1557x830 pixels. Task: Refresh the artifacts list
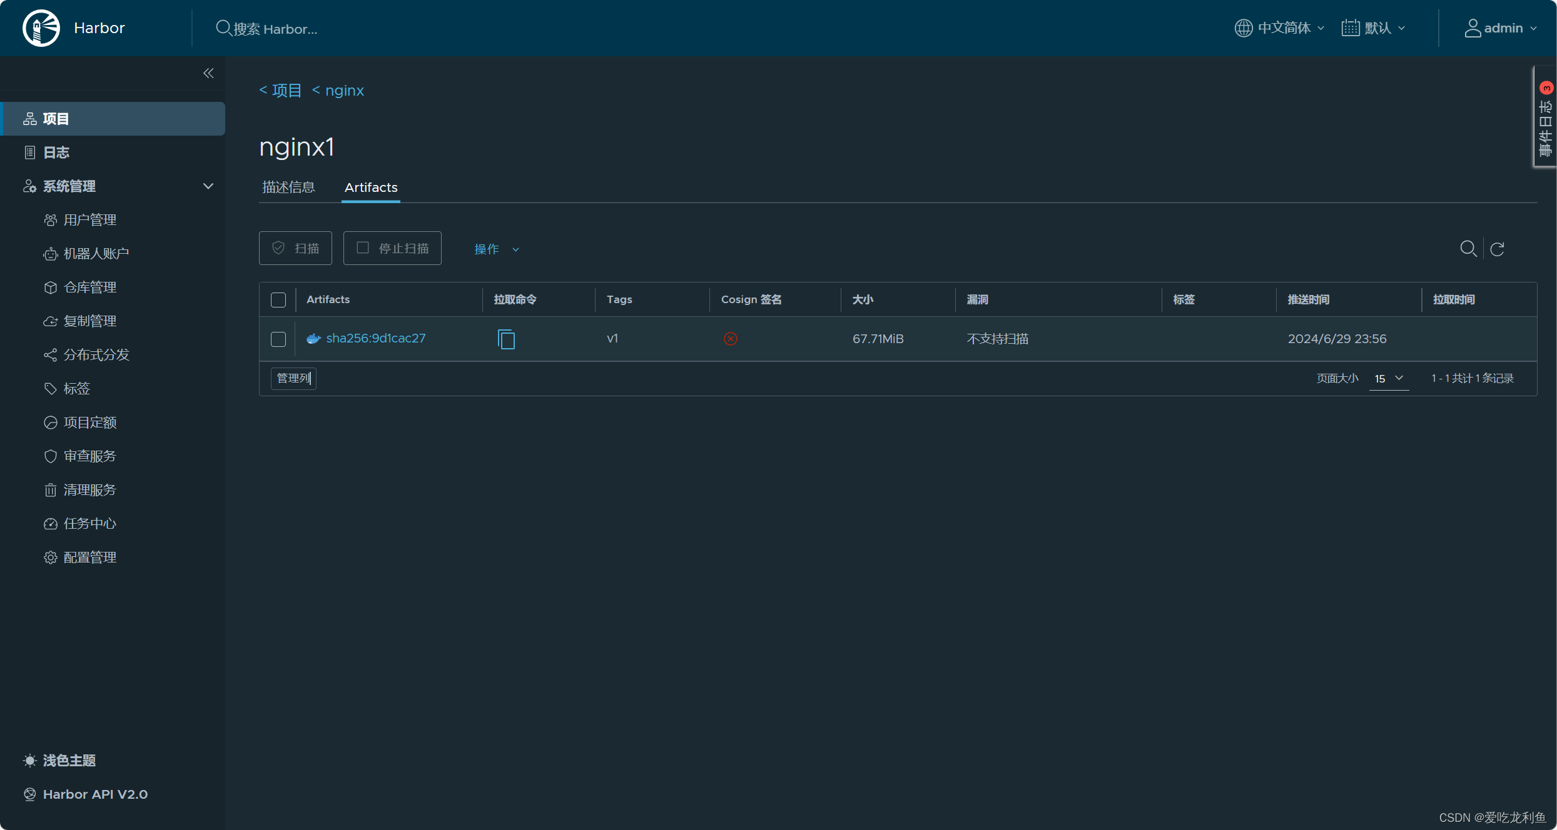[1497, 249]
